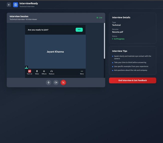The image size is (163, 143).
Task: Mute microphone in embedded meeting toolbar
Action: click(x=37, y=72)
